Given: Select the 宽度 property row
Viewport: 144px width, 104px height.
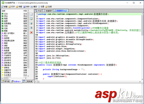Looking at the screenshot, I should (x=14, y=19).
